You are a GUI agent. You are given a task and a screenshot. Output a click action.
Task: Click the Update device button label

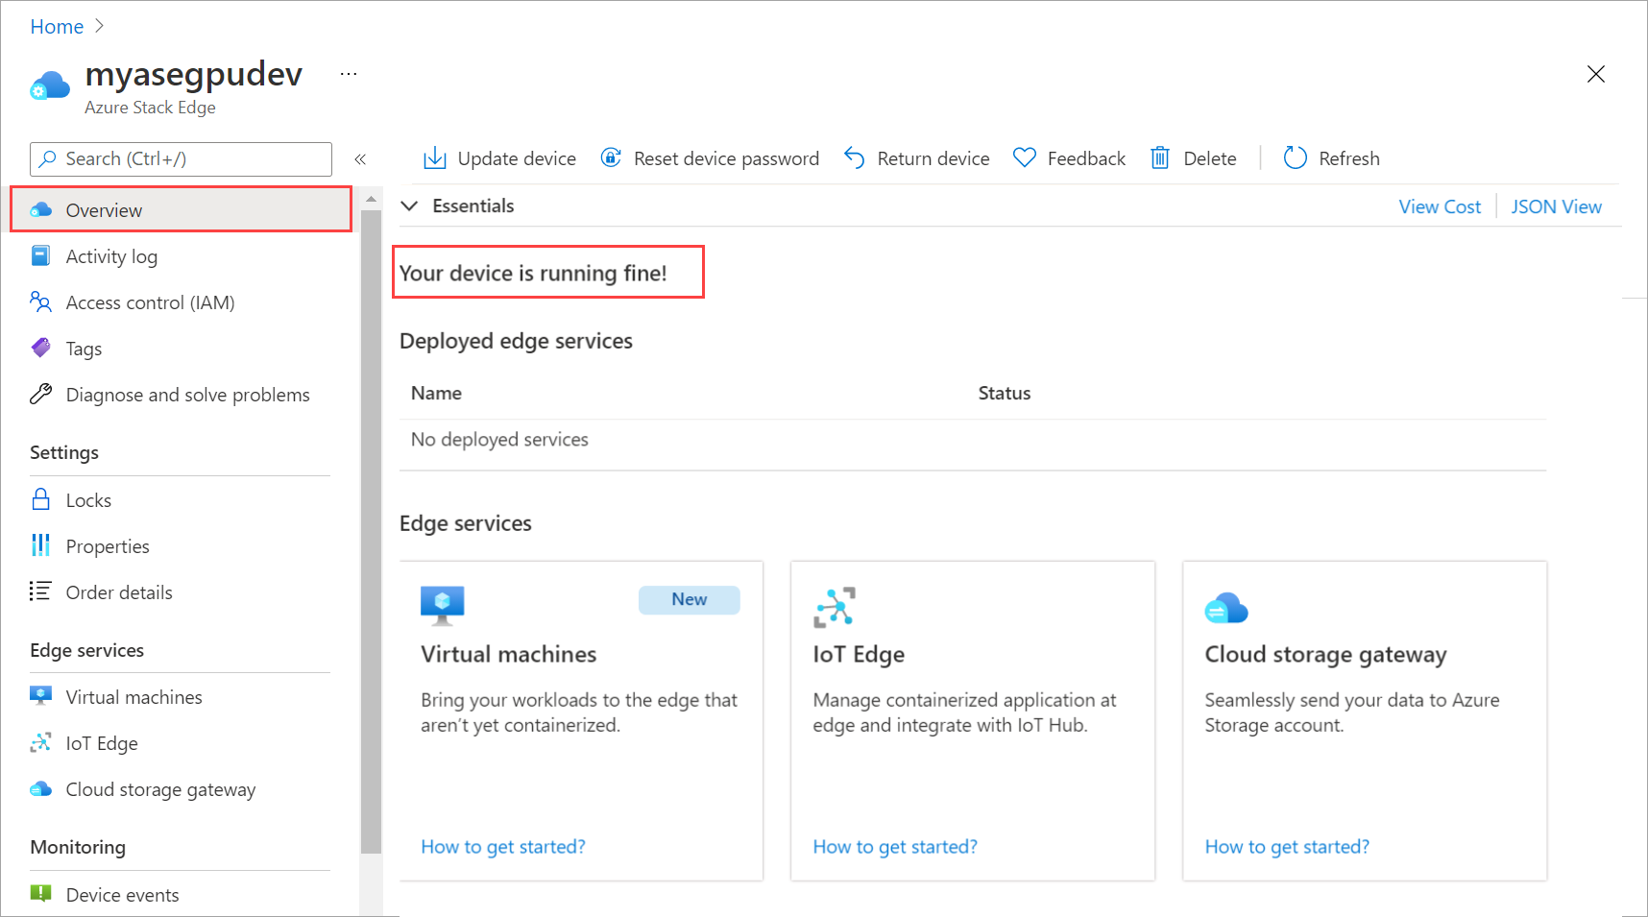pyautogui.click(x=517, y=158)
